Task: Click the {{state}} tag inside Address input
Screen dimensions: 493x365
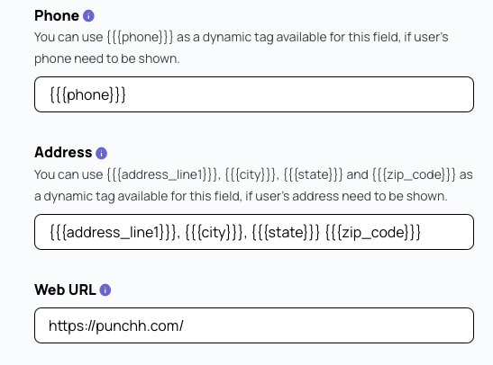Action: pos(286,233)
